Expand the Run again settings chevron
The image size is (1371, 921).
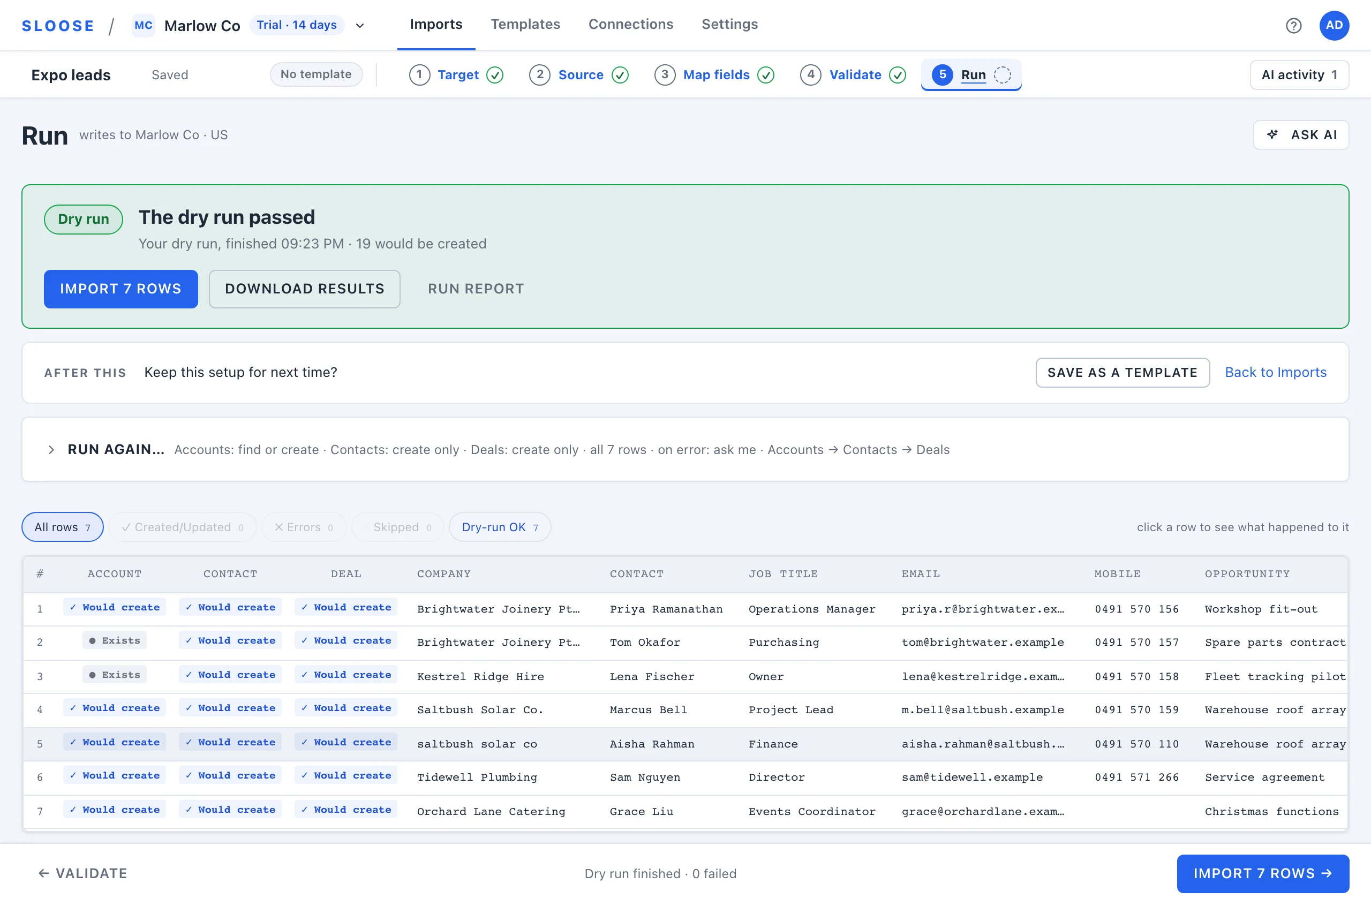point(51,449)
